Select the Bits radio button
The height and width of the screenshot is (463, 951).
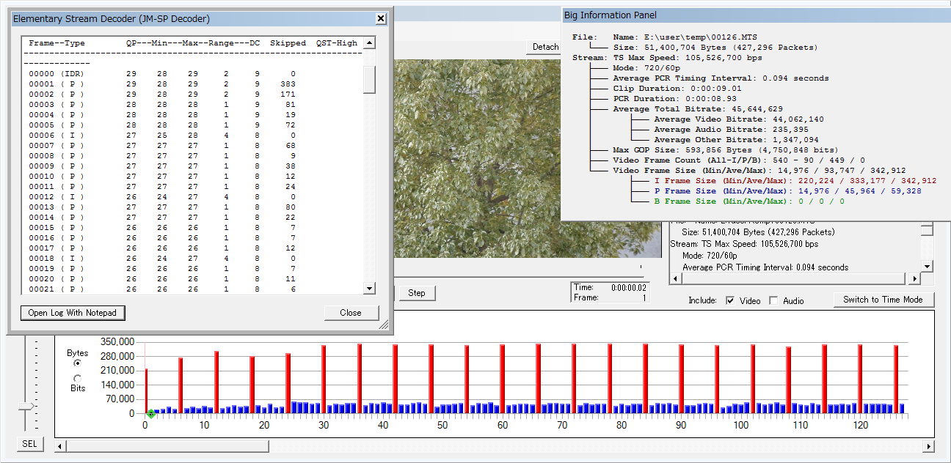point(78,378)
